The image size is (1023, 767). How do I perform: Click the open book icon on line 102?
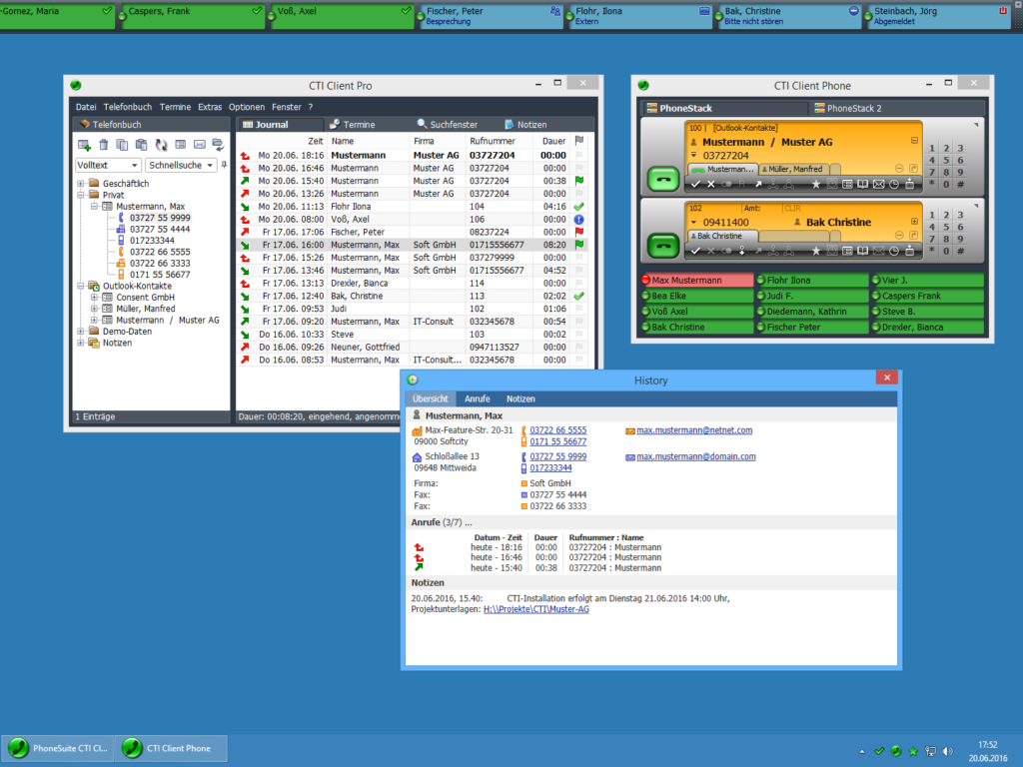click(862, 252)
